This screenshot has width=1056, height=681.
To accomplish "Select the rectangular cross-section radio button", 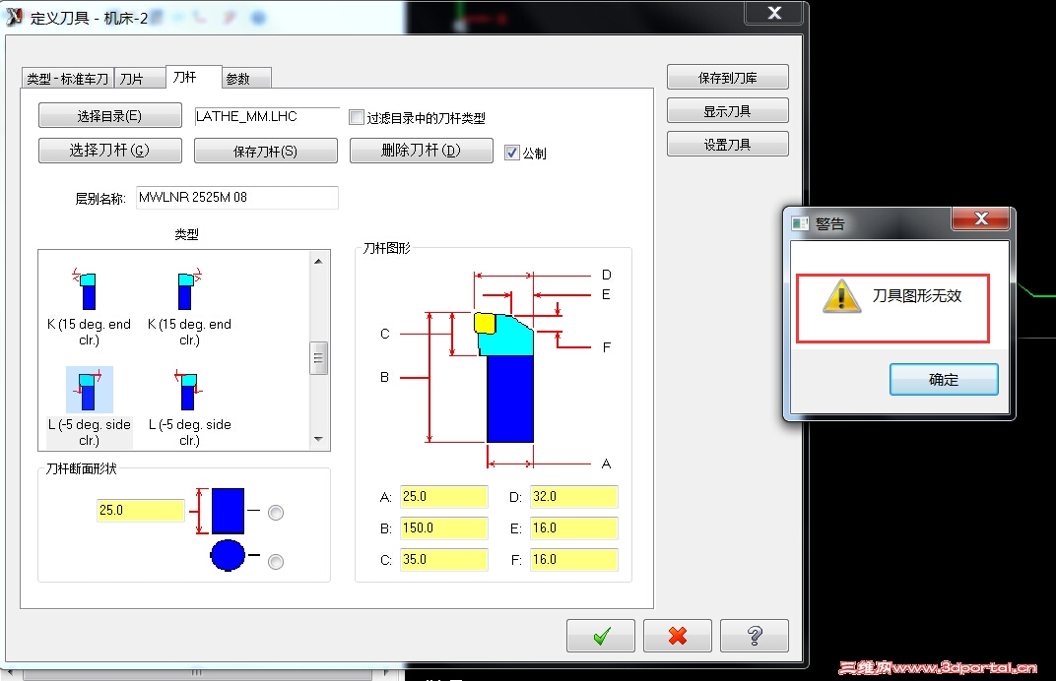I will [276, 512].
